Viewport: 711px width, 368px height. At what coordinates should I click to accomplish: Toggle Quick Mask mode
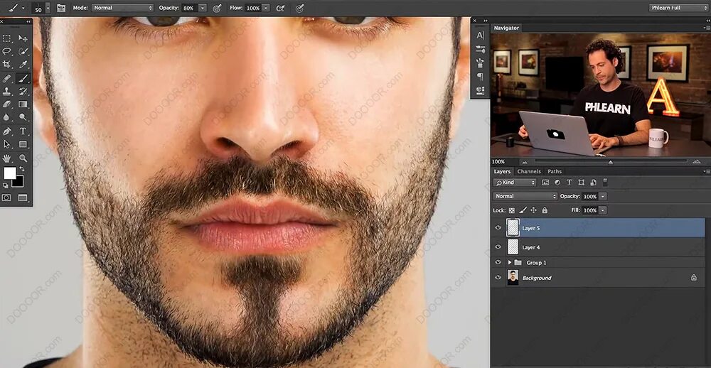6,197
